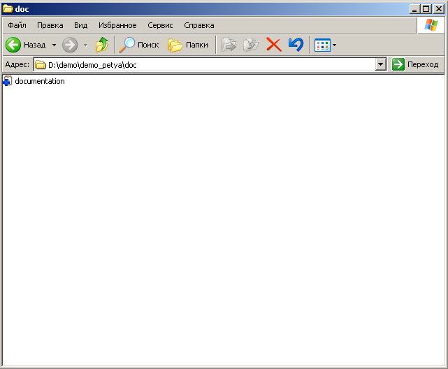Screen dimensions: 448x369
Task: Click the folder icon in address bar
Action: 41,65
